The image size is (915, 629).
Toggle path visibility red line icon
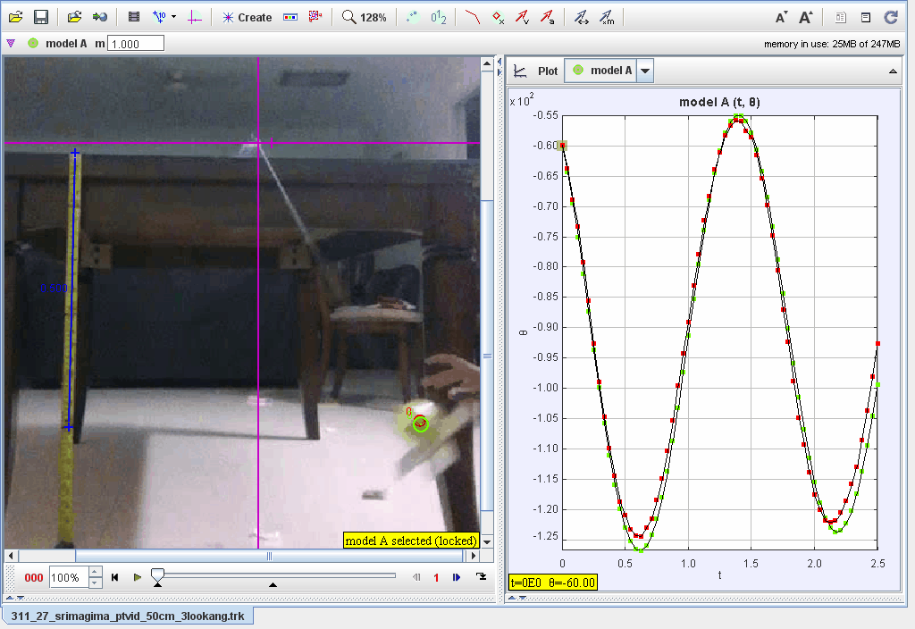[472, 18]
